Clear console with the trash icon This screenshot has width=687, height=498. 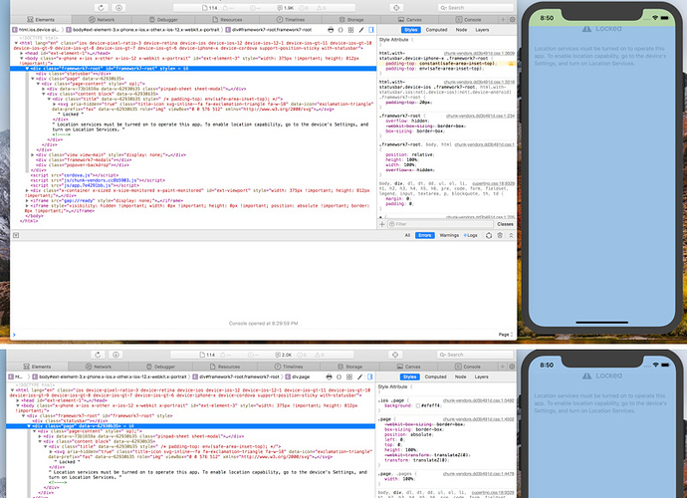click(x=500, y=235)
